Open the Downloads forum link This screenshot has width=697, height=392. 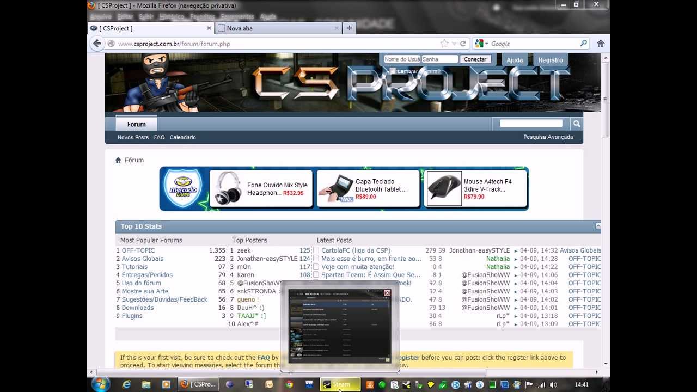(138, 308)
